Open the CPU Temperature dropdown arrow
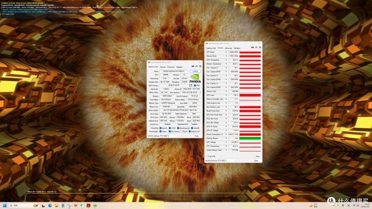The width and height of the screenshot is (372, 209). [x=226, y=146]
